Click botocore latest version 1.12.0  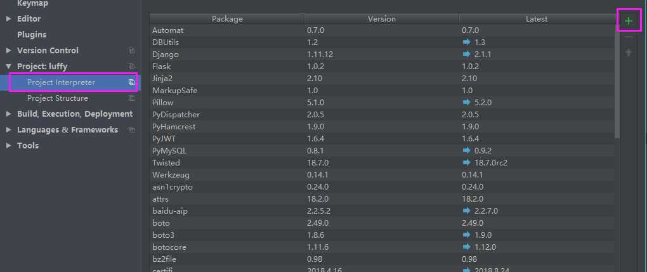[485, 247]
